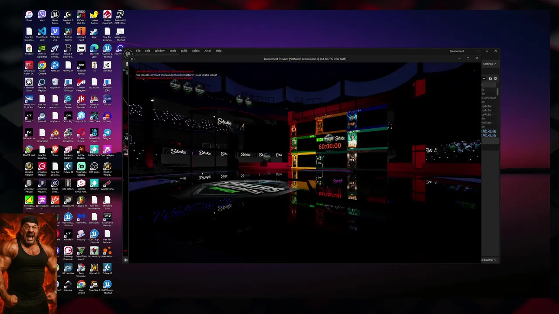The width and height of the screenshot is (559, 314).
Task: Open the Build menu in Unreal editor
Action: pyautogui.click(x=184, y=51)
